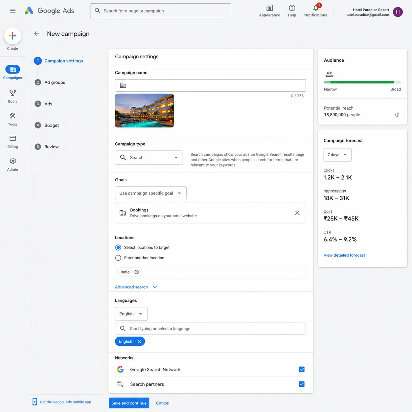This screenshot has width=412, height=412.
Task: Open the 7 days forecast dropdown
Action: [337, 155]
